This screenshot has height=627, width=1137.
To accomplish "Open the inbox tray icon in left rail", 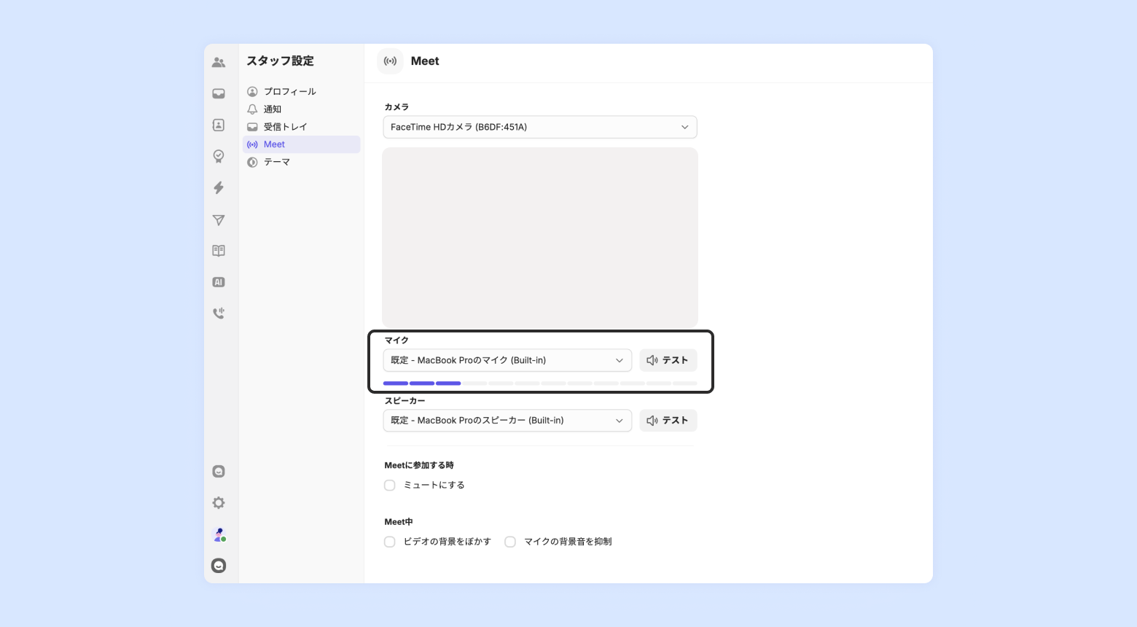I will point(219,94).
